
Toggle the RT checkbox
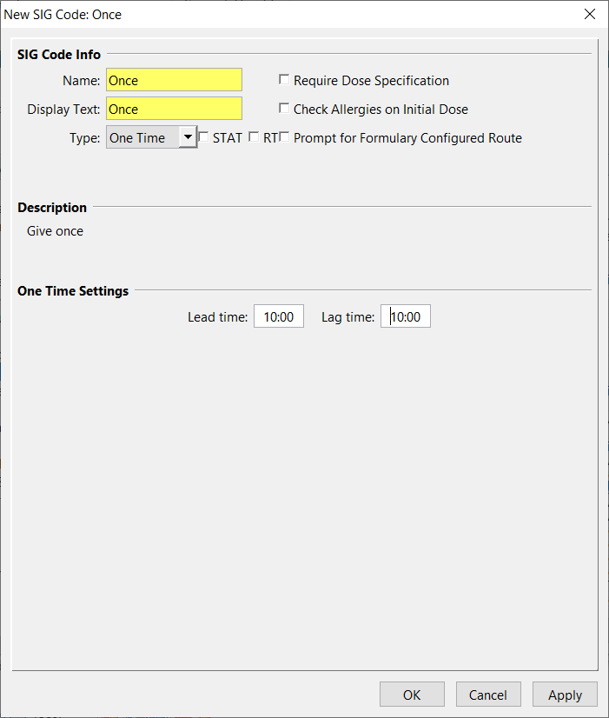(x=254, y=137)
